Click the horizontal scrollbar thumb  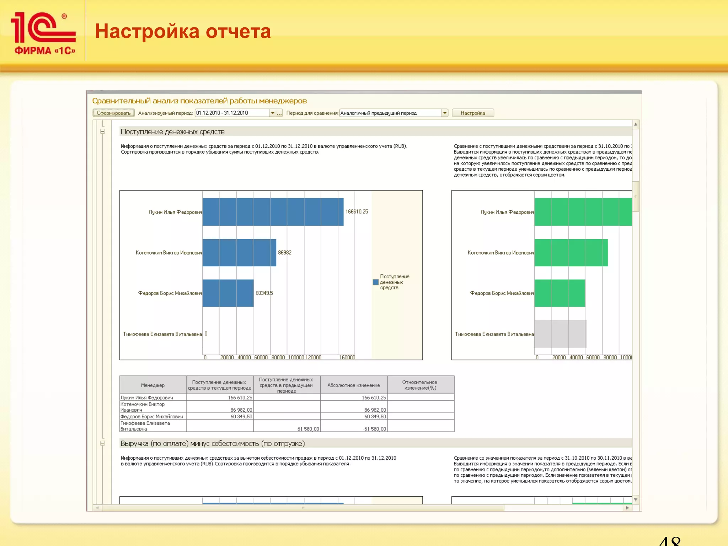[303, 508]
